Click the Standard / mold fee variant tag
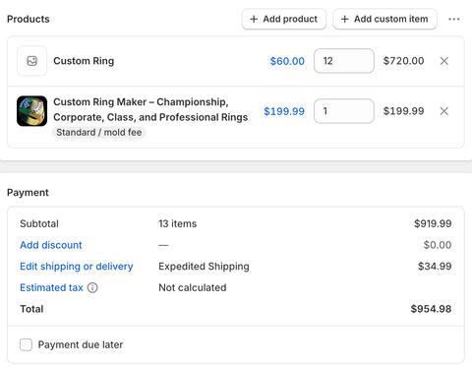This screenshot has width=472, height=366. (x=99, y=132)
